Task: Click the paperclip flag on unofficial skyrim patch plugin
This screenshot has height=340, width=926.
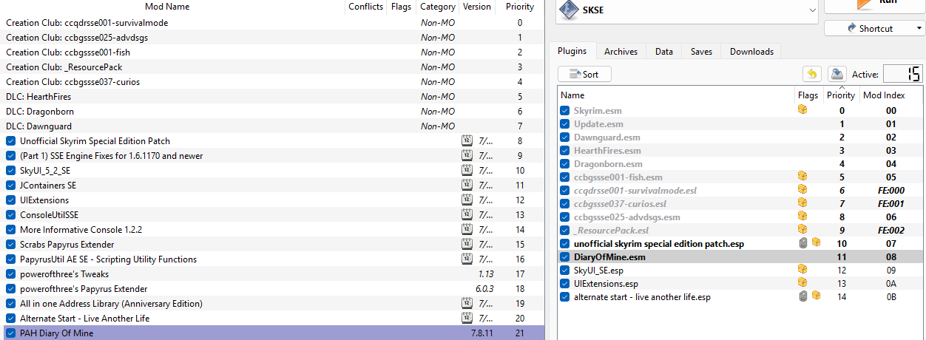Action: 803,243
